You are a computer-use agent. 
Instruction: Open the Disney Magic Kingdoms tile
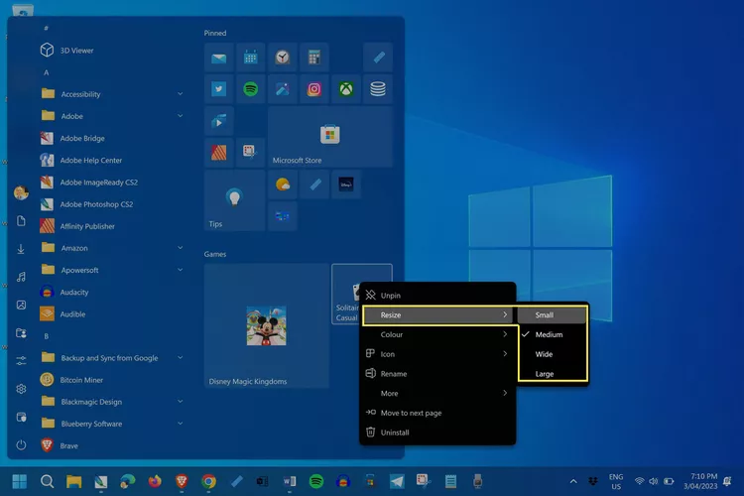click(x=267, y=326)
